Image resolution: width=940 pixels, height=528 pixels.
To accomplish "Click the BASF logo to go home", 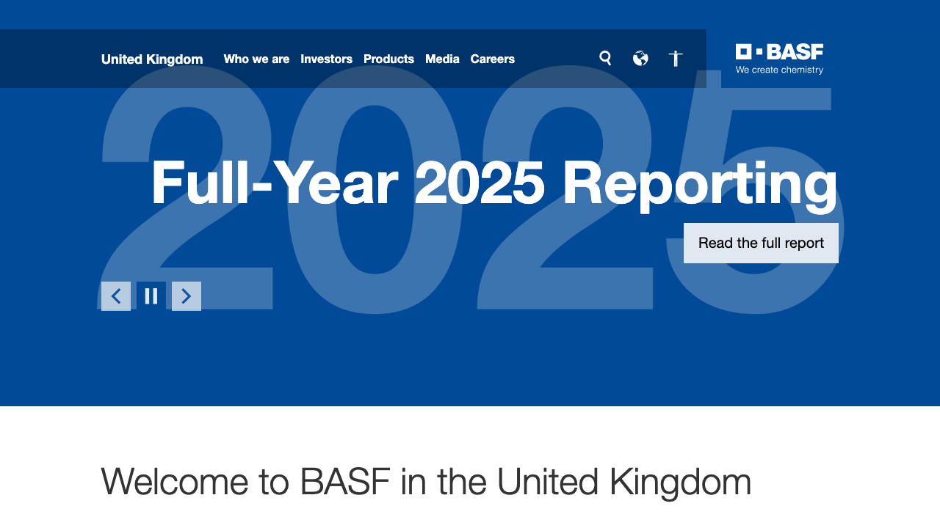I will coord(778,59).
